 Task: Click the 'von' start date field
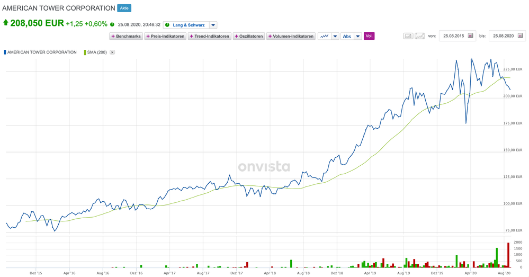tap(453, 36)
